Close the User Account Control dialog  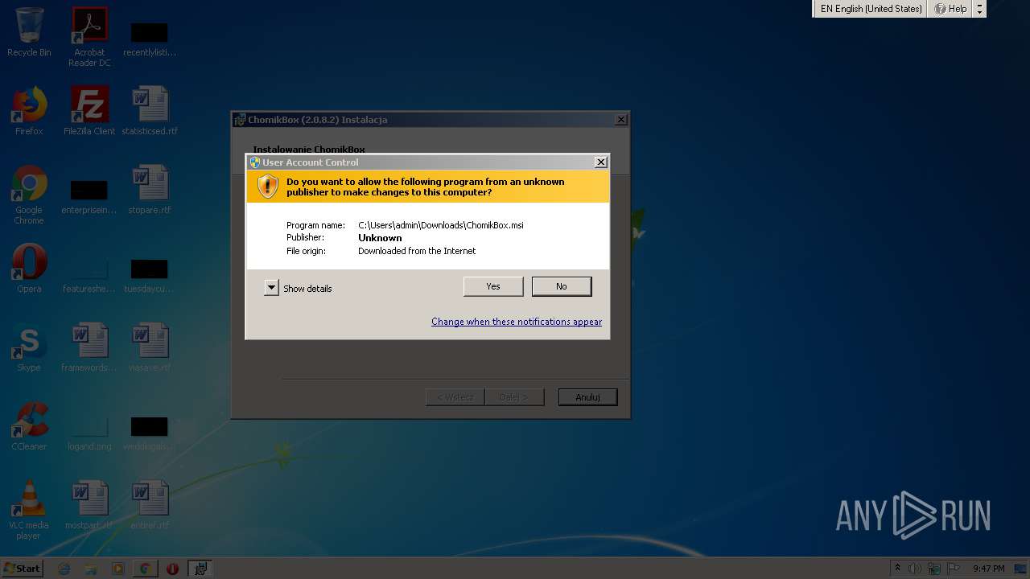(600, 162)
